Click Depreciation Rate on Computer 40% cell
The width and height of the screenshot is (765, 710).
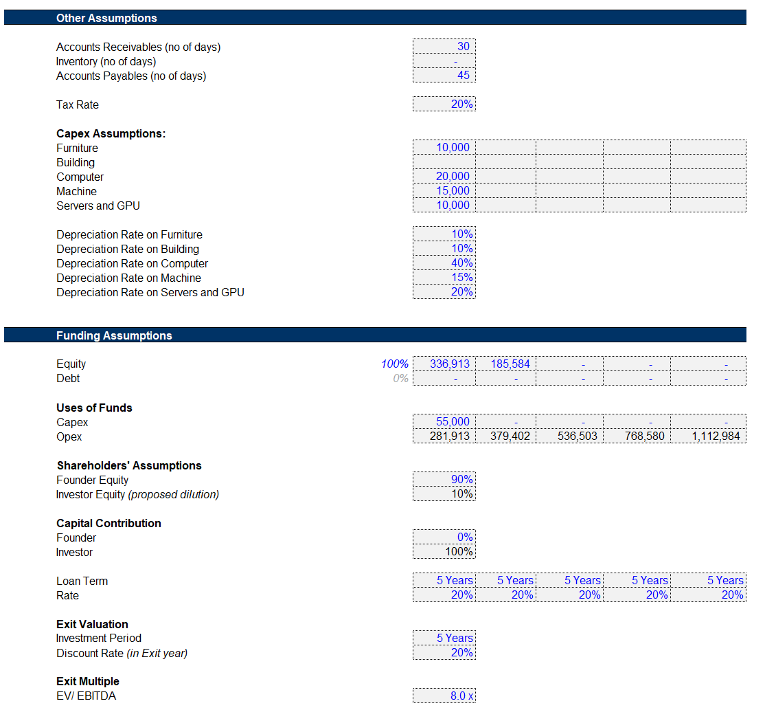(444, 263)
